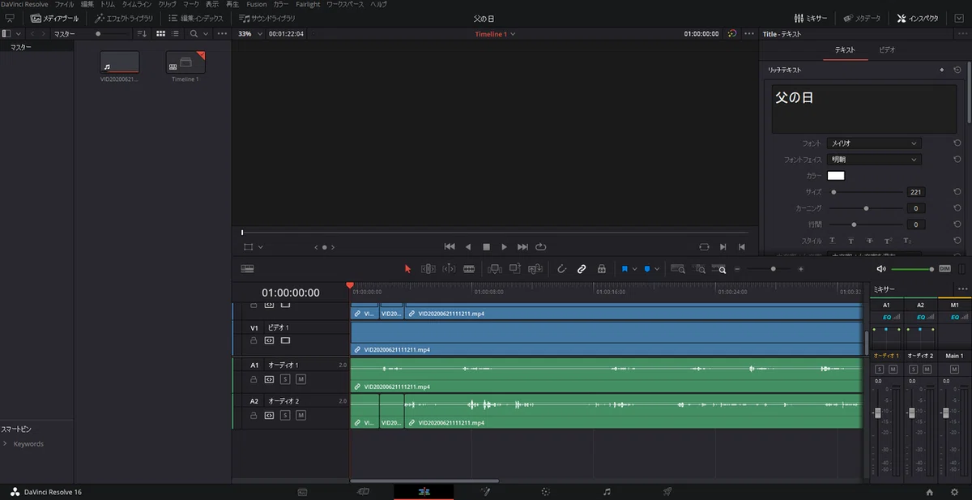This screenshot has height=500, width=972.
Task: Open the フォント dropdown showing メイリオ
Action: [x=873, y=143]
